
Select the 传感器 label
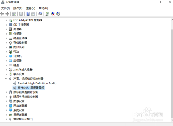(x=18, y=34)
